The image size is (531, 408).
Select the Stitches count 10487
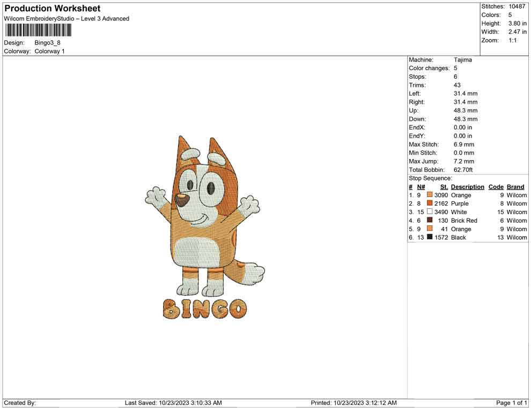pyautogui.click(x=517, y=6)
